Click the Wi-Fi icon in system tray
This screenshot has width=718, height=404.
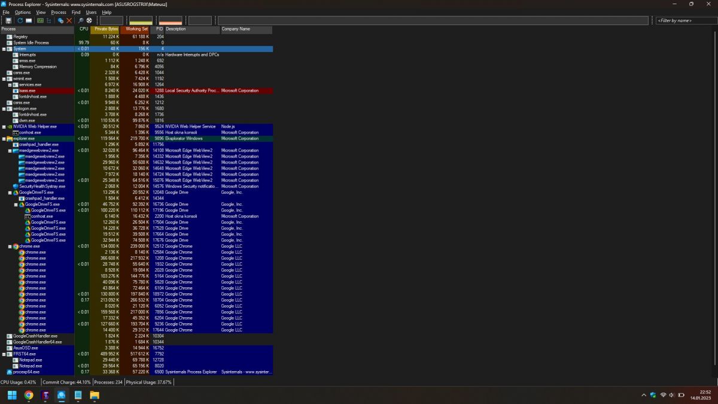[663, 395]
